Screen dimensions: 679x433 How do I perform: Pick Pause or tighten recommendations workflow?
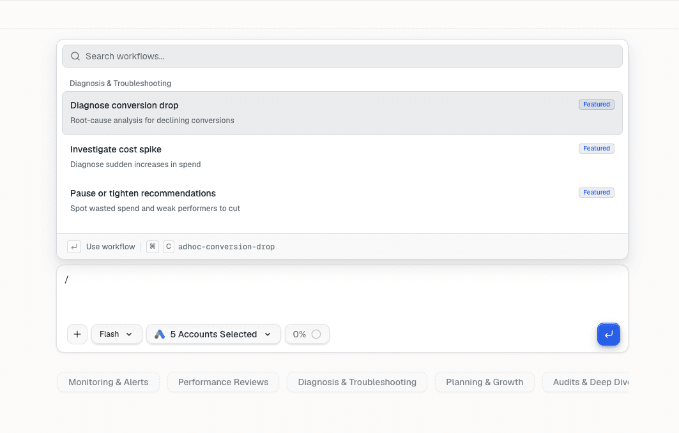(x=342, y=201)
